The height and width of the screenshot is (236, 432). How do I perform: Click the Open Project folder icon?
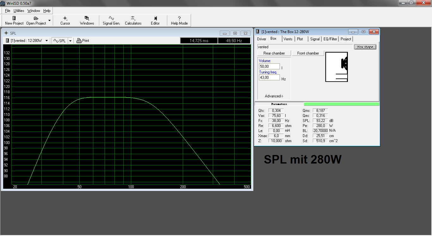coord(36,19)
